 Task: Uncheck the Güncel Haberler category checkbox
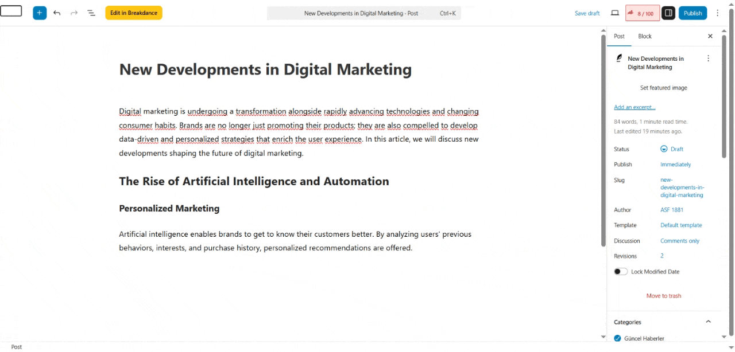[x=617, y=338]
